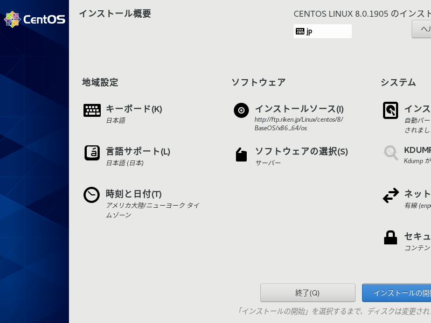Click the help button at top right
This screenshot has width=431, height=323.
[x=421, y=30]
